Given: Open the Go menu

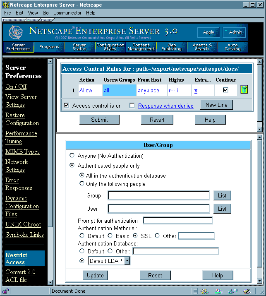Looking at the screenshot, I should pos(46,13).
